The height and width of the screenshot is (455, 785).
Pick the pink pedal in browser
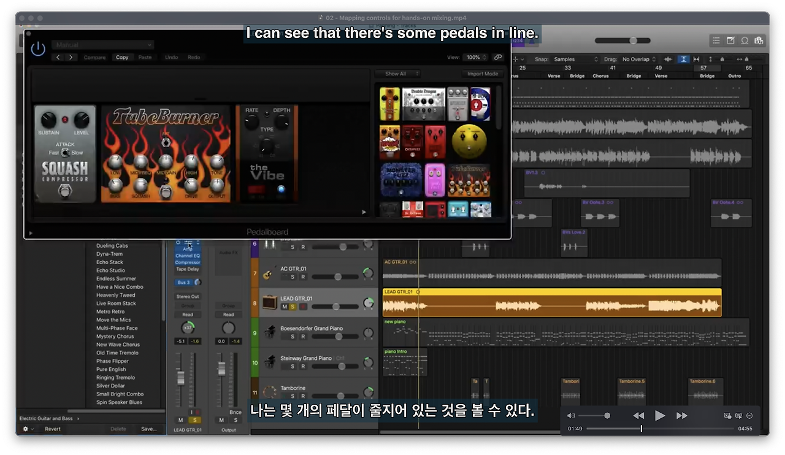coord(435,180)
